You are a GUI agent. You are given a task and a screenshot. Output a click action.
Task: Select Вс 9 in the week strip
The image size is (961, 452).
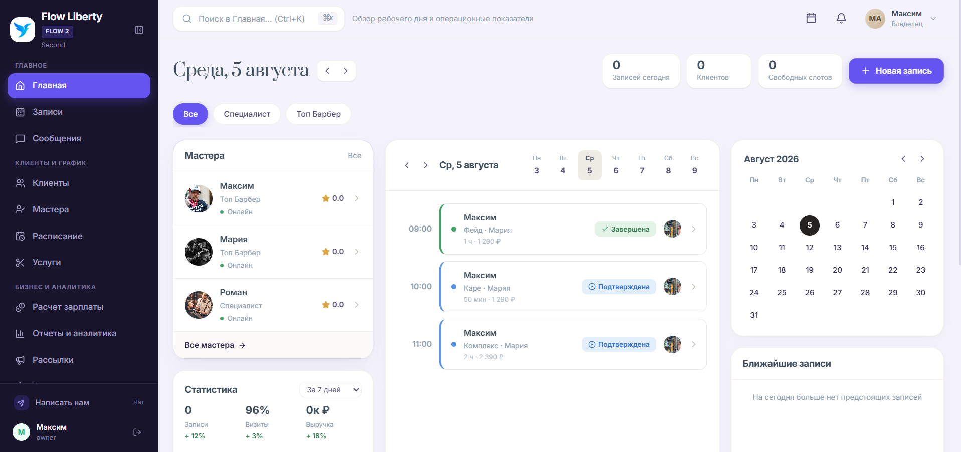tap(694, 165)
